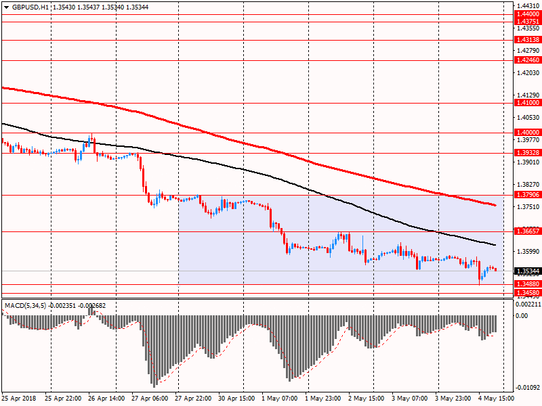Click the 1.40530 price scale value

[x=528, y=118]
